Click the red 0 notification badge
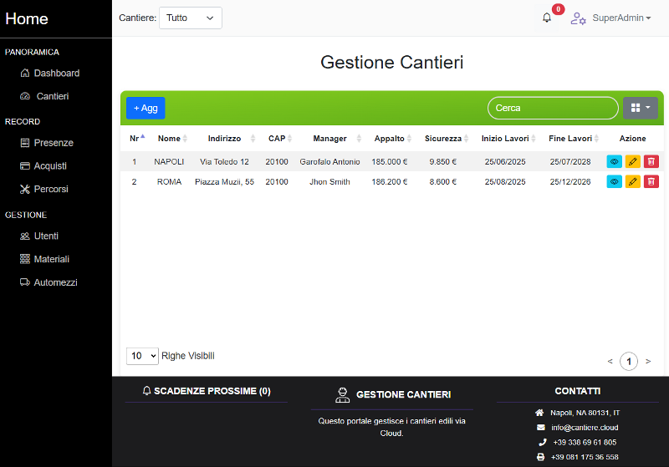 coord(558,9)
